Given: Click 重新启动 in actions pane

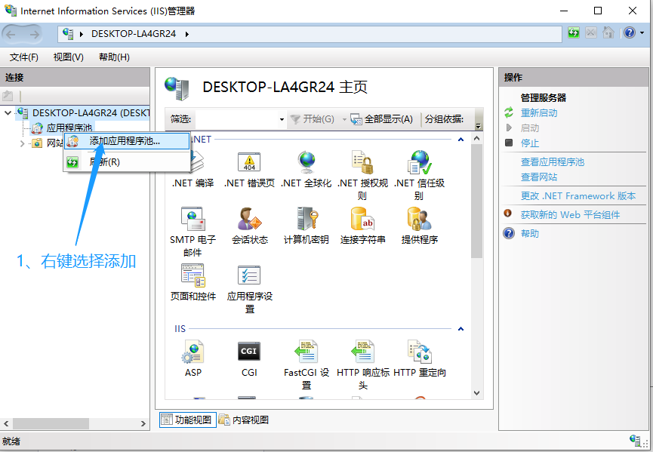Looking at the screenshot, I should point(539,112).
